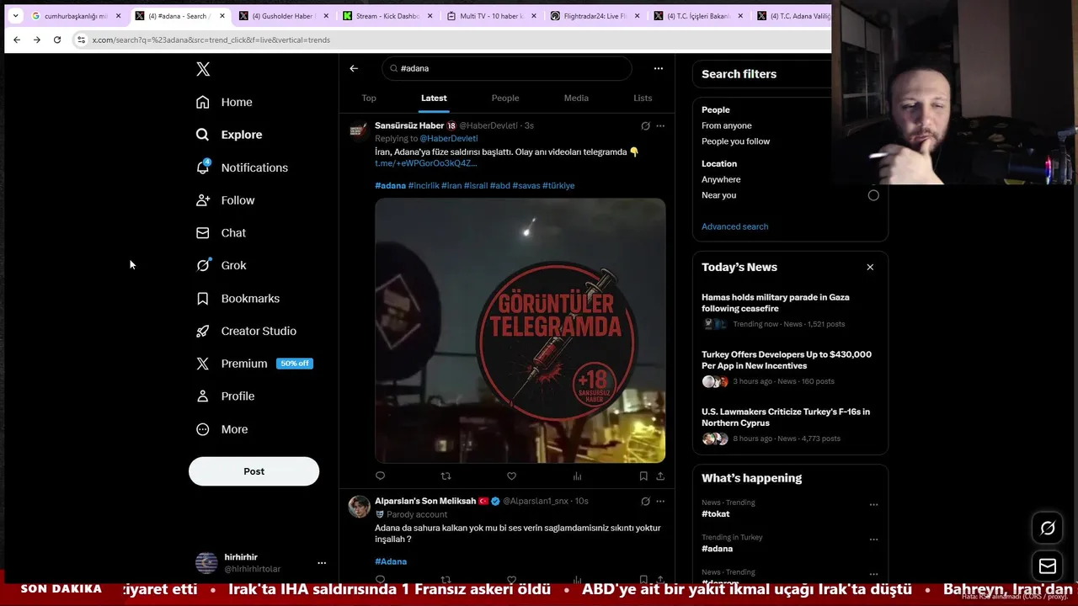The image size is (1078, 606).
Task: Open the Follow page in the sidebar
Action: (225, 200)
